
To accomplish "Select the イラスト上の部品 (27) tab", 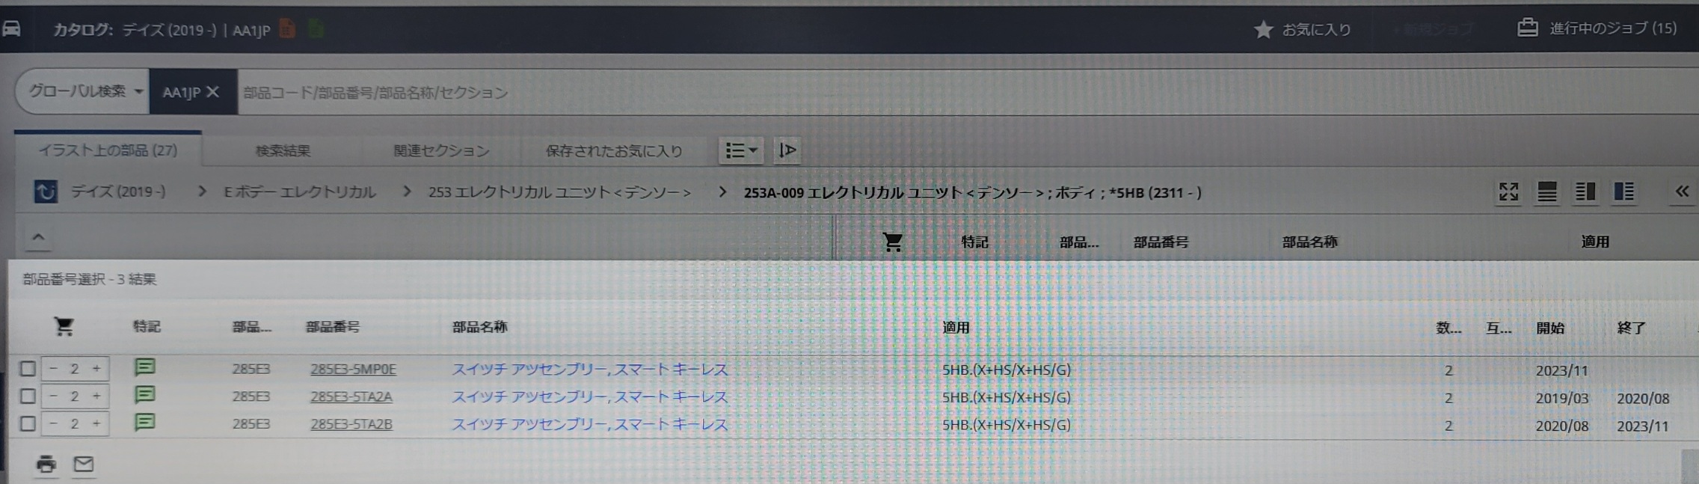I will (108, 150).
